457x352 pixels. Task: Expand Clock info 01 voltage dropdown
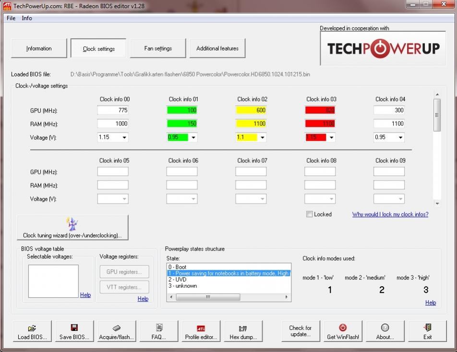pos(193,137)
